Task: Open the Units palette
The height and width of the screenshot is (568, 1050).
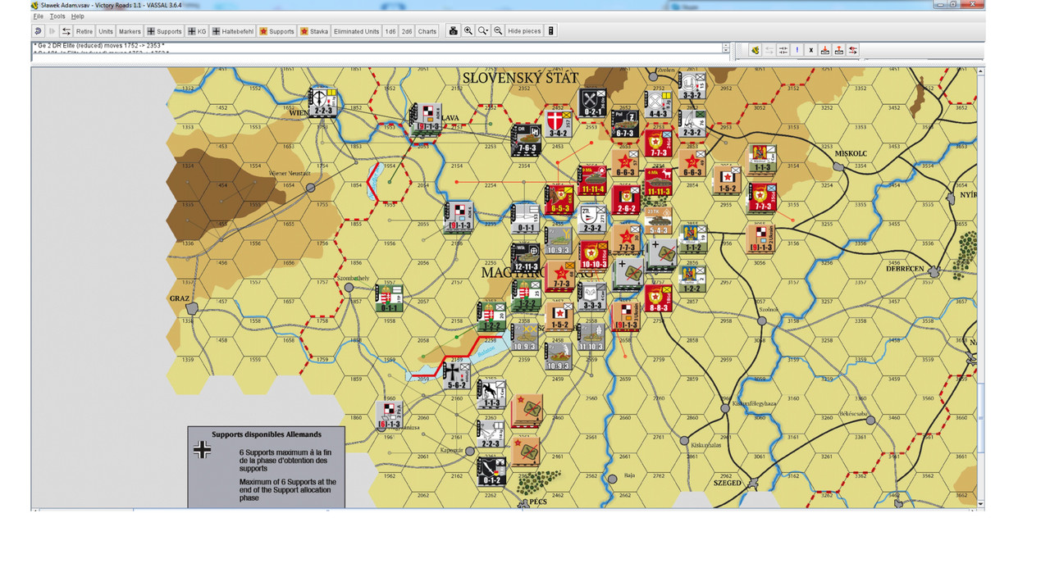Action: click(x=106, y=31)
